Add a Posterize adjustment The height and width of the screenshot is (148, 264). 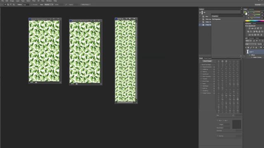point(252,35)
